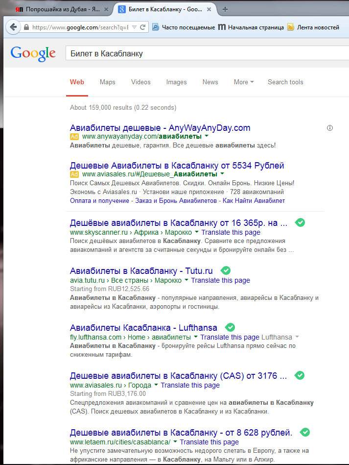Click the 'Starting from RUB3,176.00' text
This screenshot has height=465, width=349.
tap(108, 394)
